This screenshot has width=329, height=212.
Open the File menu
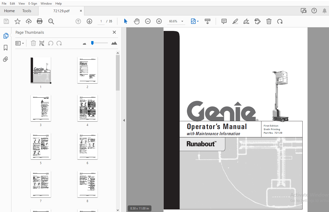[x=4, y=4]
